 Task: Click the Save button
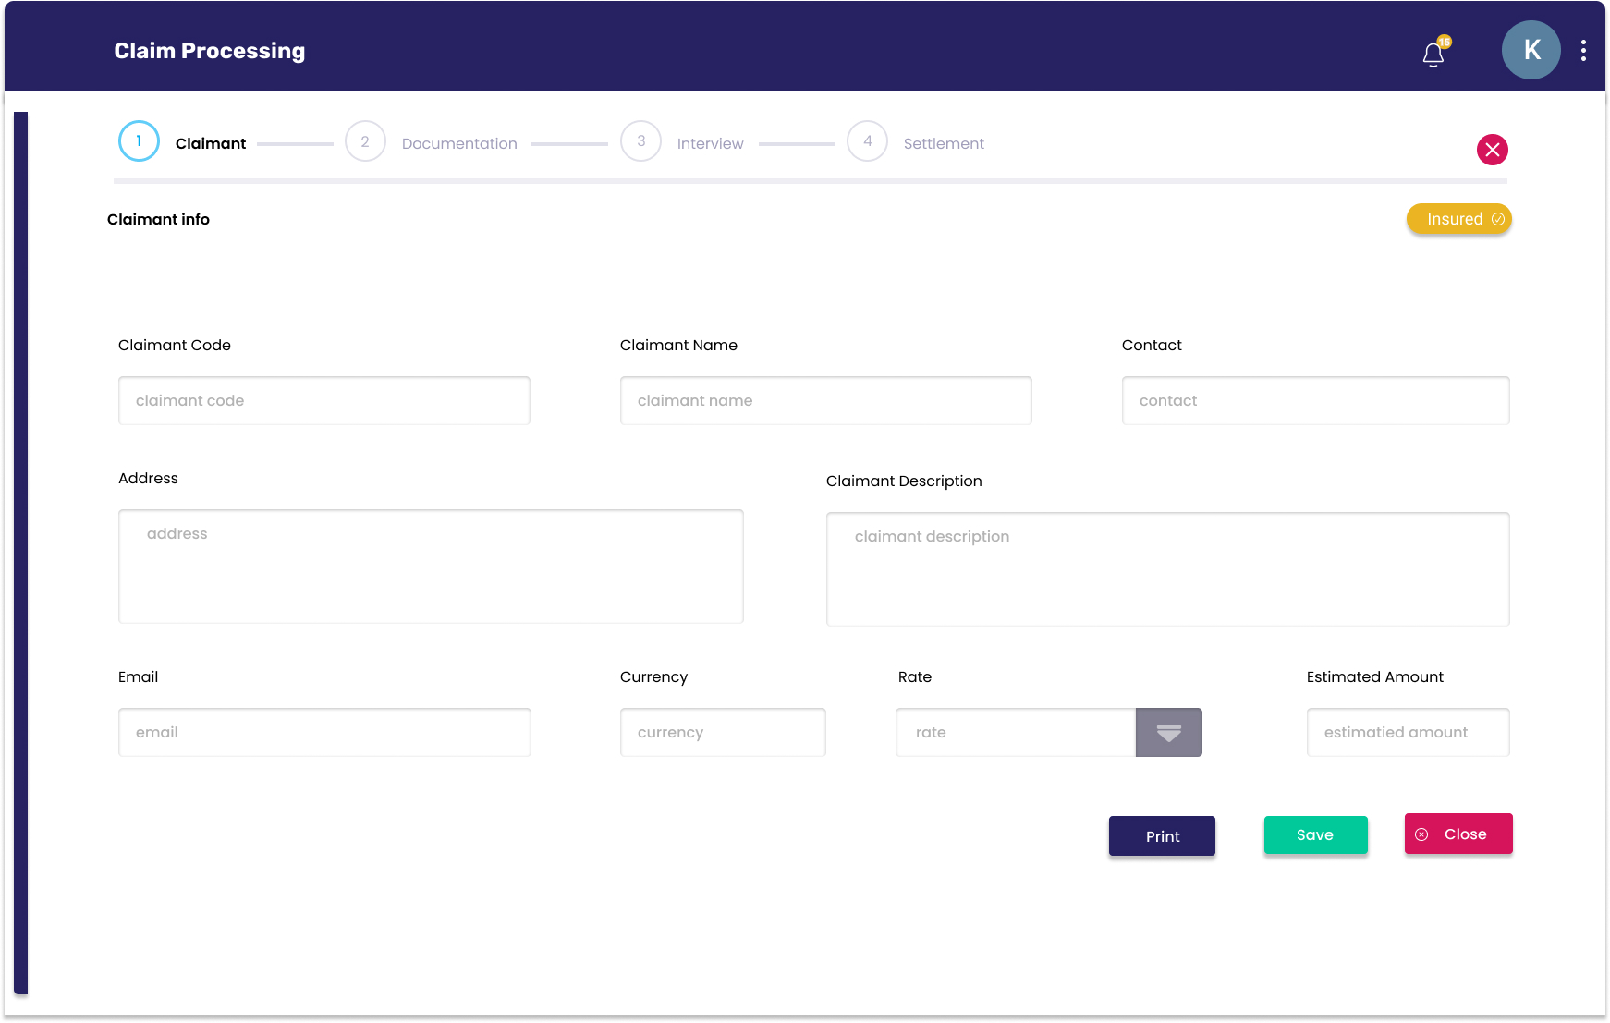point(1315,834)
